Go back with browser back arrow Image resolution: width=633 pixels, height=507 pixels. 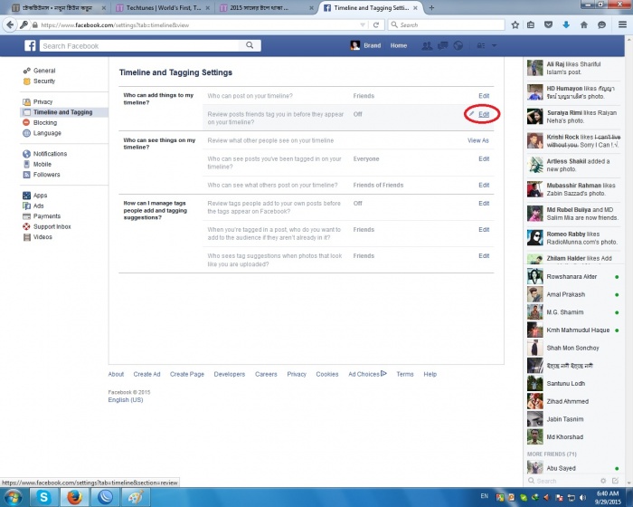(x=10, y=24)
